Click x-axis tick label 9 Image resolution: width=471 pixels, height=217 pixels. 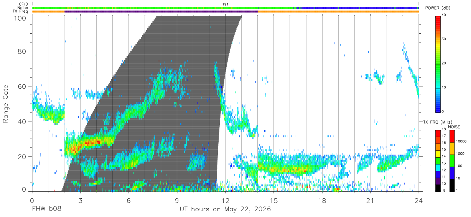177,201
